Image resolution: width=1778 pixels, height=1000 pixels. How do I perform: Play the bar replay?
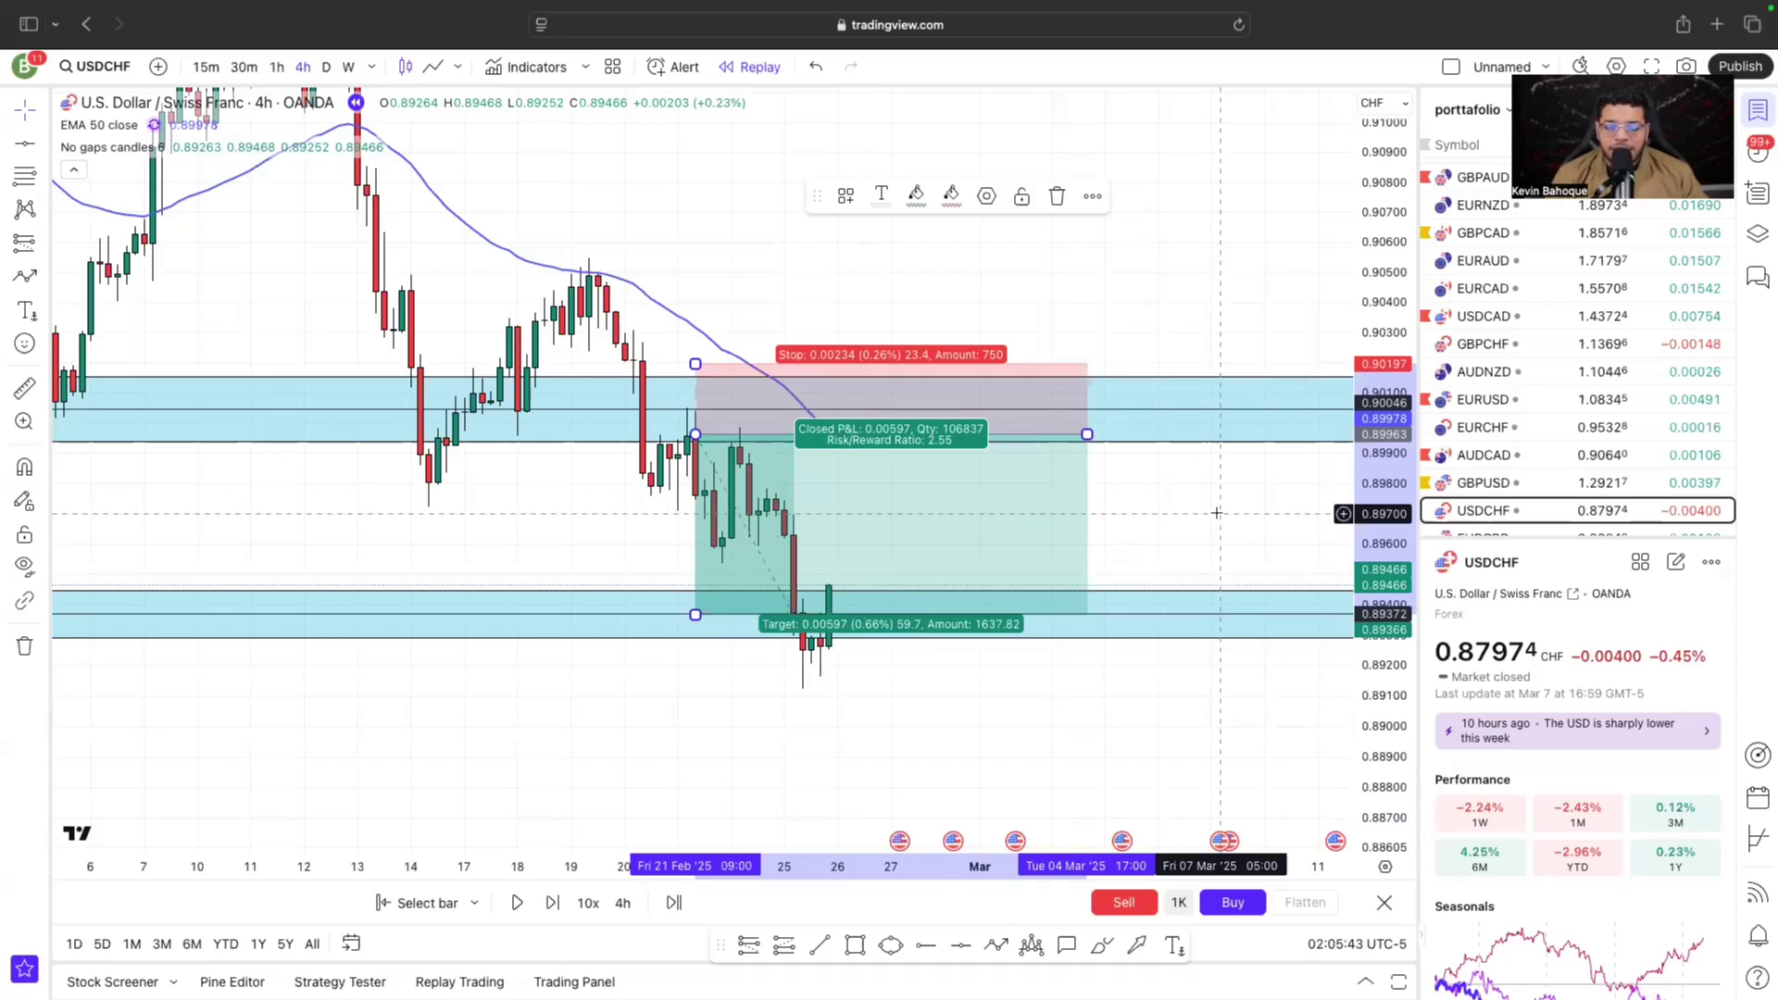click(x=517, y=903)
